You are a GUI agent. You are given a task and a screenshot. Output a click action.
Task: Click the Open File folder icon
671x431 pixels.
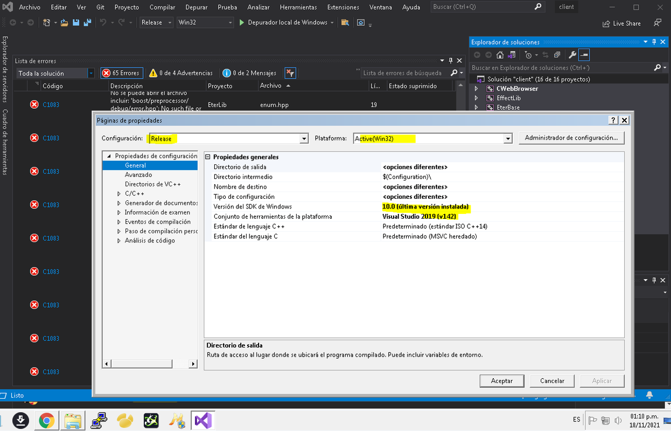(x=65, y=23)
